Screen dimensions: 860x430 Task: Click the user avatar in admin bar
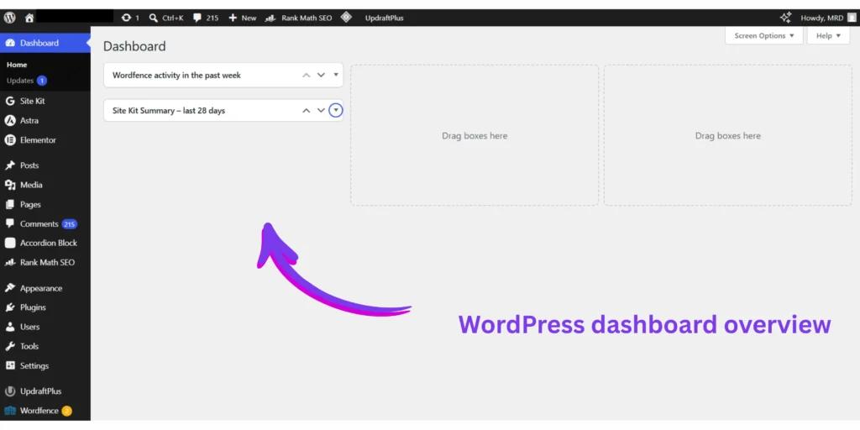tap(852, 18)
